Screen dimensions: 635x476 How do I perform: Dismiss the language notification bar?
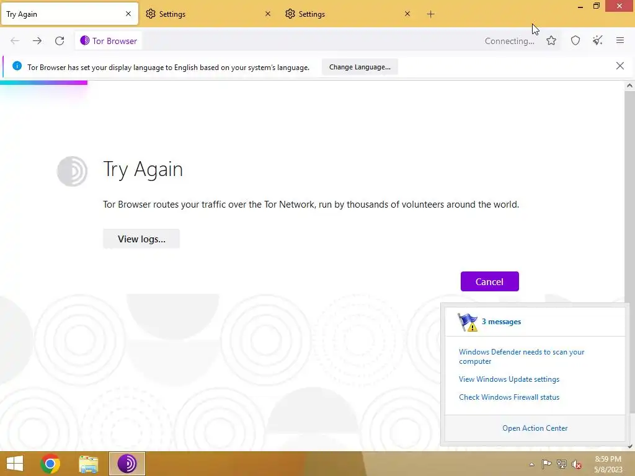coord(620,66)
